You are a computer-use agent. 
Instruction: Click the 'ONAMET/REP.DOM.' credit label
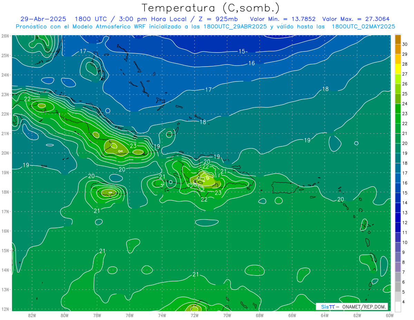364,307
